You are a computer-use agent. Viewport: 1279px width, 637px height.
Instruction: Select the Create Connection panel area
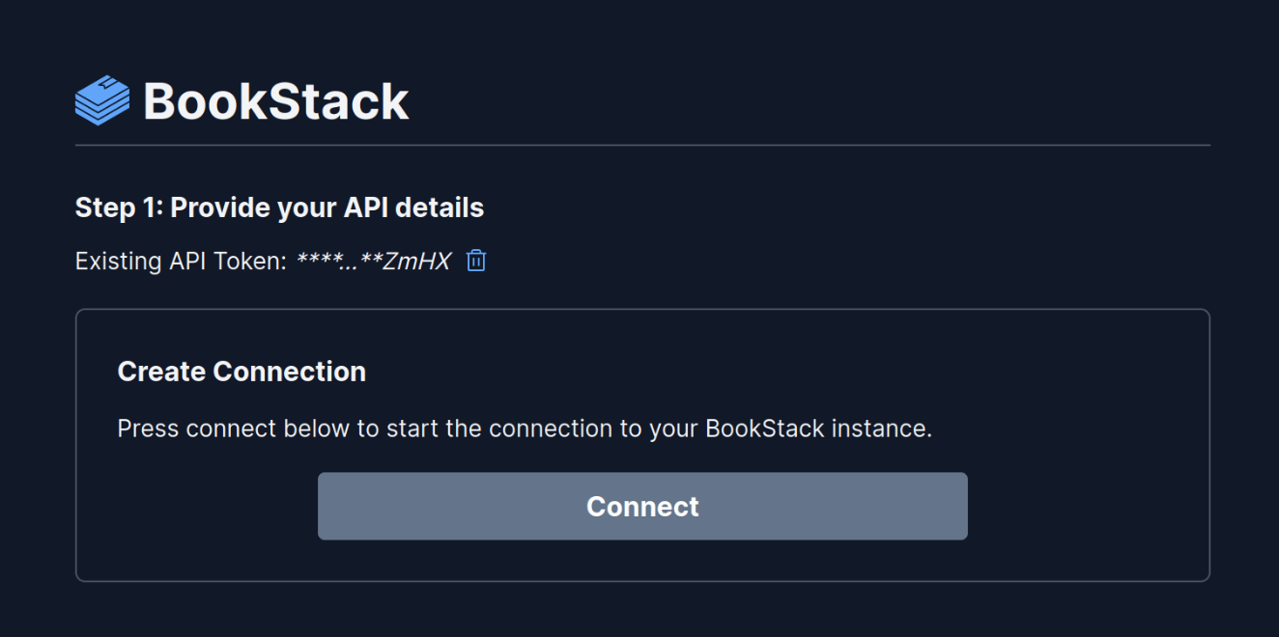pyautogui.click(x=641, y=444)
